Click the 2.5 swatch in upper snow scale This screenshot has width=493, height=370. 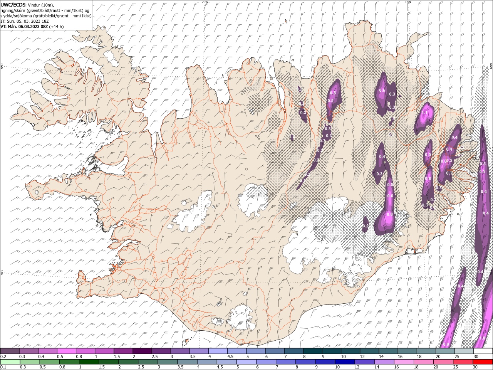(161, 351)
